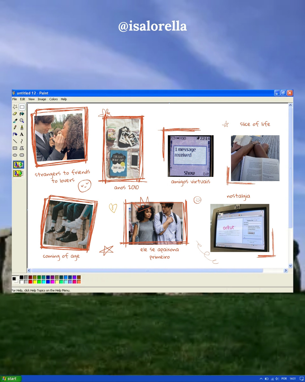Activate the Magnifier tool

click(x=22, y=121)
